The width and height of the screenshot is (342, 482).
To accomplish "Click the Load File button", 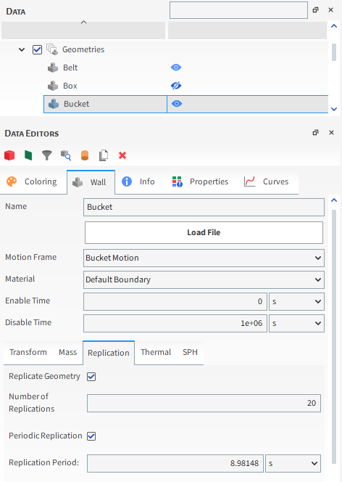I will click(x=204, y=232).
